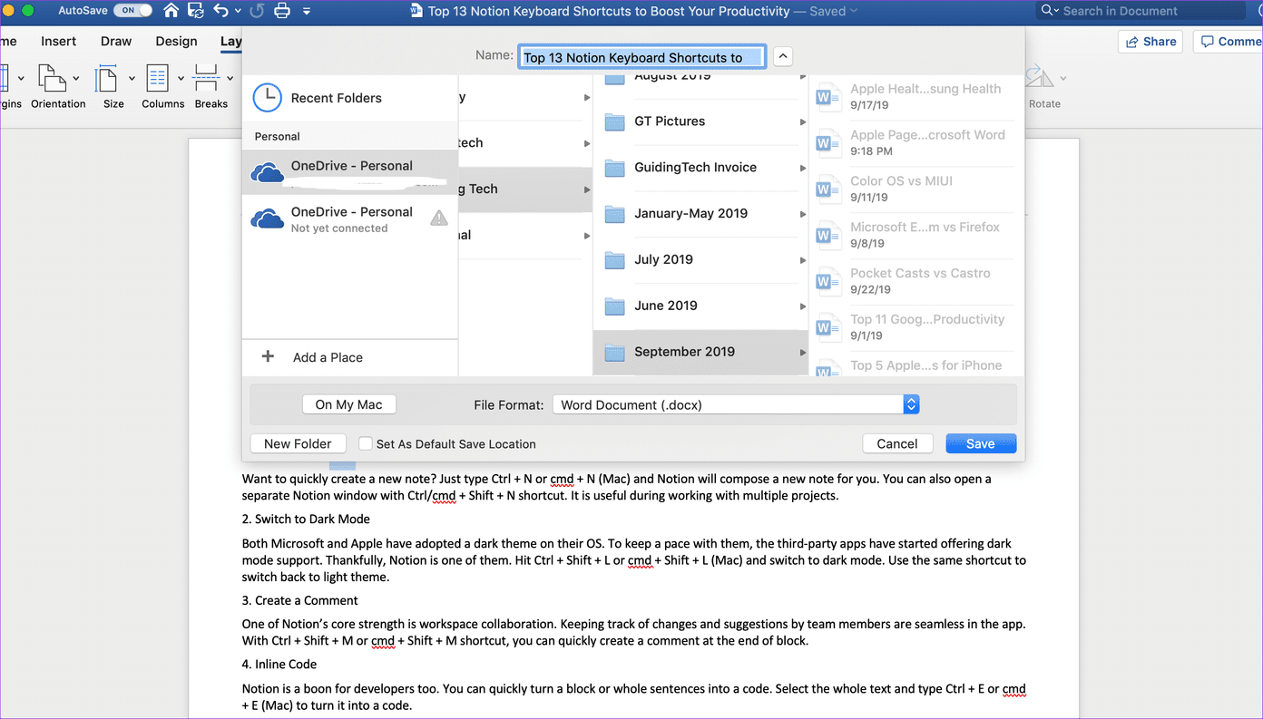Expand the July 2019 folder arrow
This screenshot has height=719, width=1263.
[x=802, y=260]
